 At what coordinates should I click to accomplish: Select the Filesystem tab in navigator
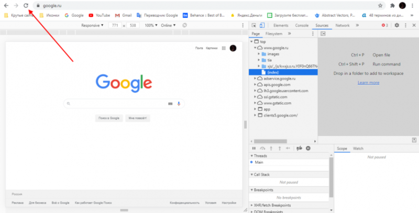point(274,33)
